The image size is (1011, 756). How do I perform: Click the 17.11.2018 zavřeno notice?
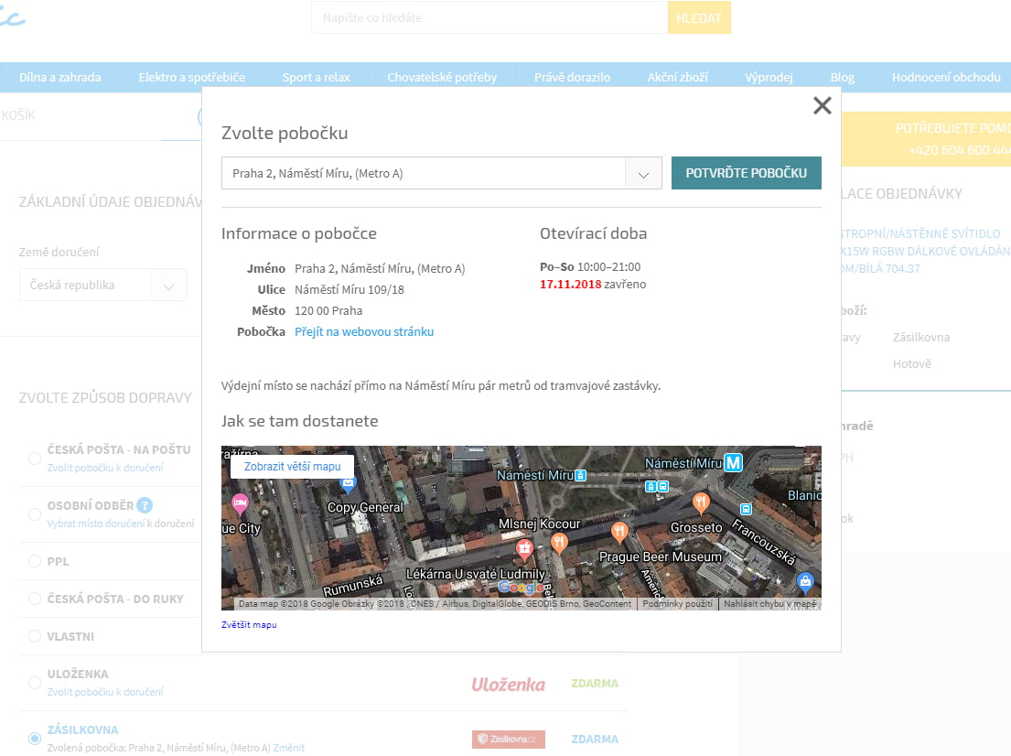pyautogui.click(x=593, y=285)
